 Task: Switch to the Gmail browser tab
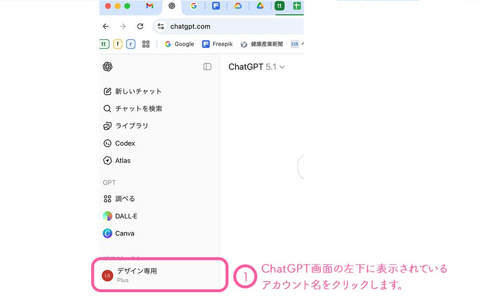click(x=150, y=6)
